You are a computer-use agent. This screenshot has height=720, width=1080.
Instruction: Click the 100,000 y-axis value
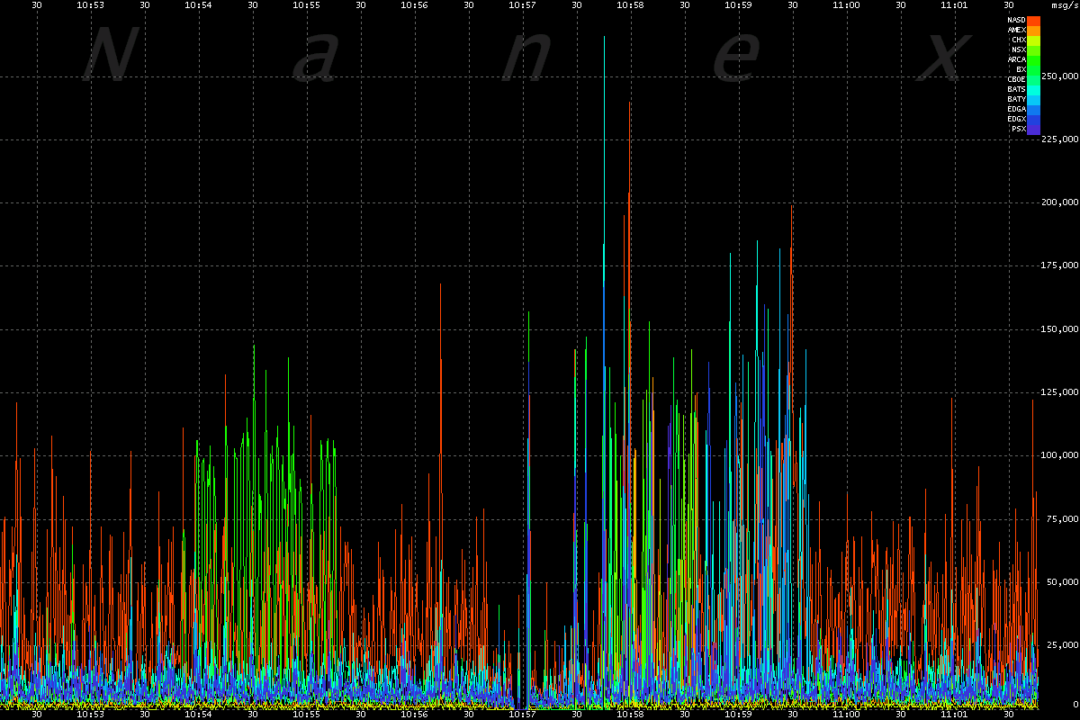[x=1059, y=455]
